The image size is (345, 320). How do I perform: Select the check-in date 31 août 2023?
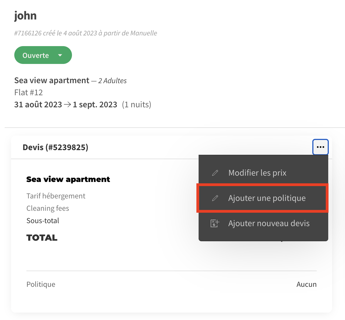click(x=38, y=105)
